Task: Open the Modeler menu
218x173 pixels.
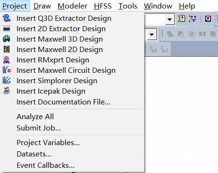Action: click(x=72, y=6)
